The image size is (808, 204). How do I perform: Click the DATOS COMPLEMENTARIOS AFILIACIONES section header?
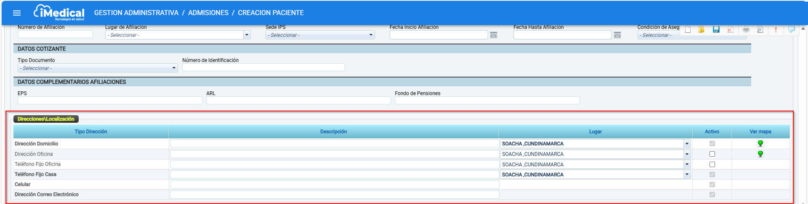pos(382,82)
